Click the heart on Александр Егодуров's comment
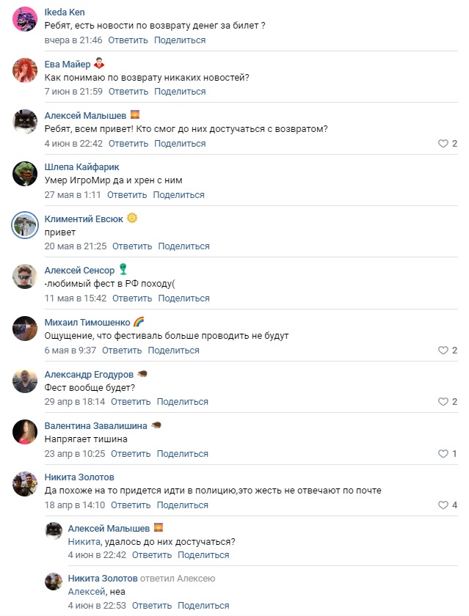The height and width of the screenshot is (616, 469). [443, 402]
